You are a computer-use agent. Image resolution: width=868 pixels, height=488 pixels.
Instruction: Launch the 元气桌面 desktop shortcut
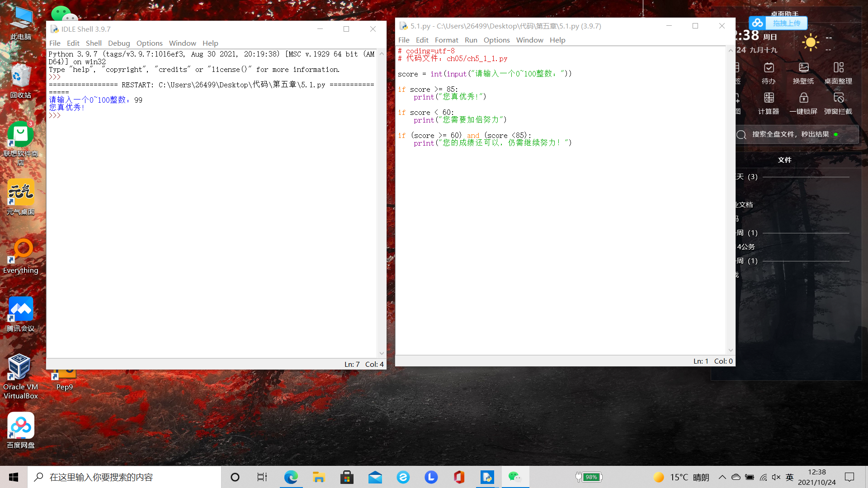click(21, 197)
